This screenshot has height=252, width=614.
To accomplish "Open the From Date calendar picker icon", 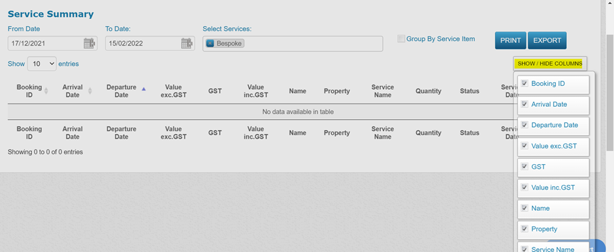I will 89,43.
